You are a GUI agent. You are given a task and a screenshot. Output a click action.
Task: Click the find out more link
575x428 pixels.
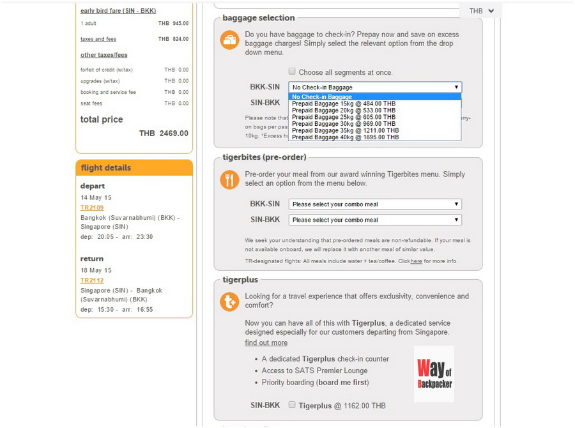click(266, 342)
